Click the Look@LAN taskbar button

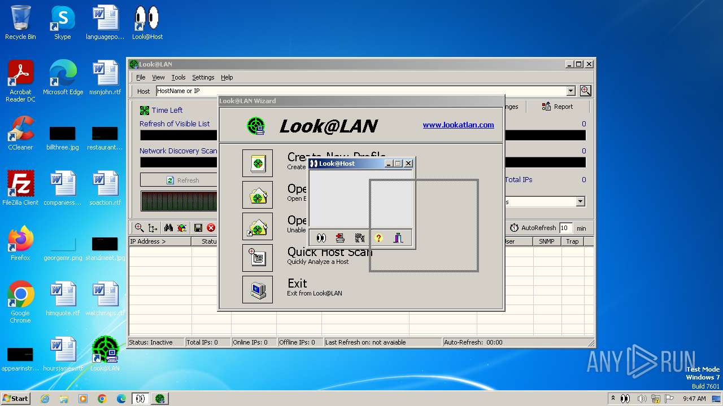pyautogui.click(x=160, y=399)
